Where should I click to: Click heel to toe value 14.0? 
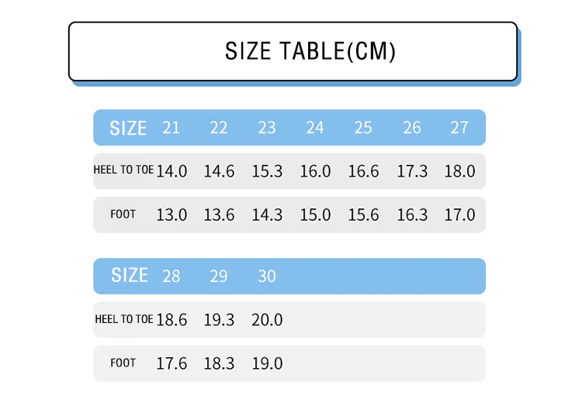171,171
